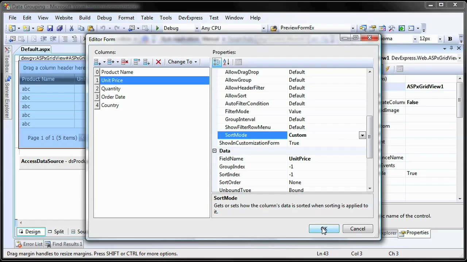
Task: Open the ASPxGridView object selector dropdown
Action: [459, 58]
